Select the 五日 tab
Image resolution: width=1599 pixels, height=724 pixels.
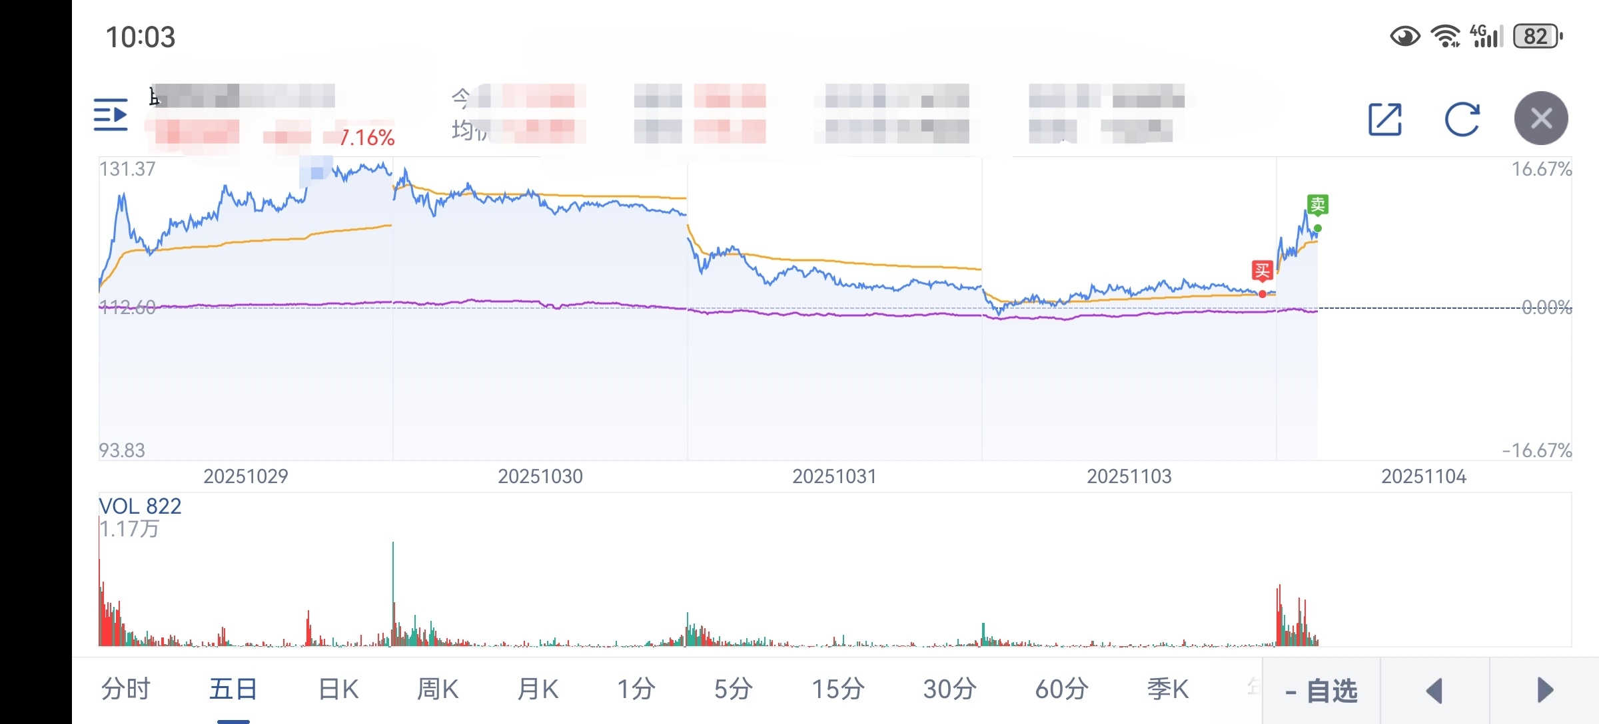coord(233,689)
